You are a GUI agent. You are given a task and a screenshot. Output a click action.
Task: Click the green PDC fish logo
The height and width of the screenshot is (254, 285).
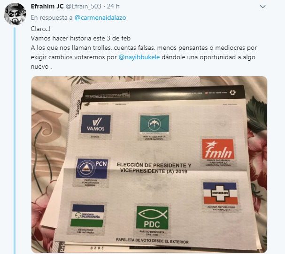(152, 218)
